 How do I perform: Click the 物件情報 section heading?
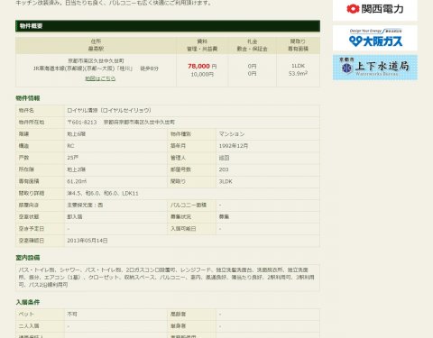28,98
